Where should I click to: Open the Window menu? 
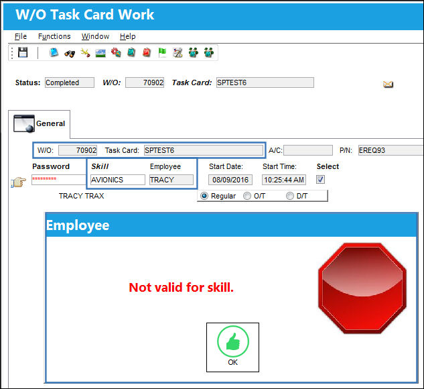point(96,36)
